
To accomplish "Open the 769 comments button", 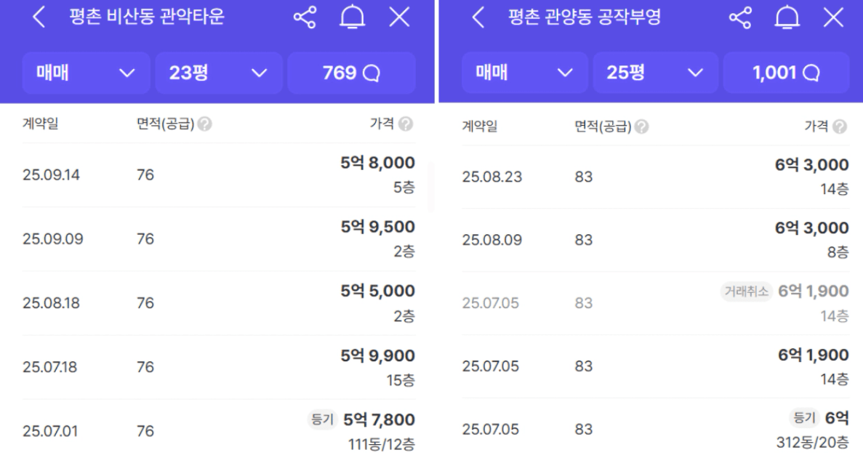I will point(351,73).
